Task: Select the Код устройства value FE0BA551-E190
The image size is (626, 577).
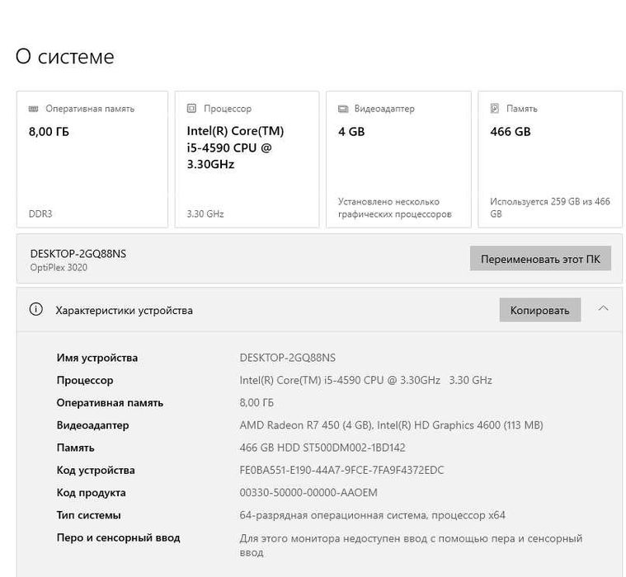Action: click(x=341, y=471)
